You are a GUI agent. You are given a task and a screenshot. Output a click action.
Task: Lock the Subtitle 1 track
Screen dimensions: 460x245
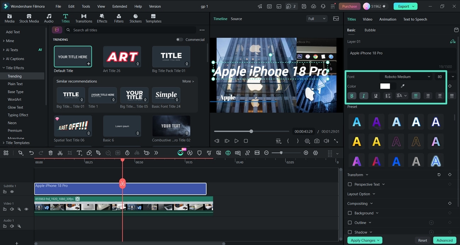[x=5, y=192]
